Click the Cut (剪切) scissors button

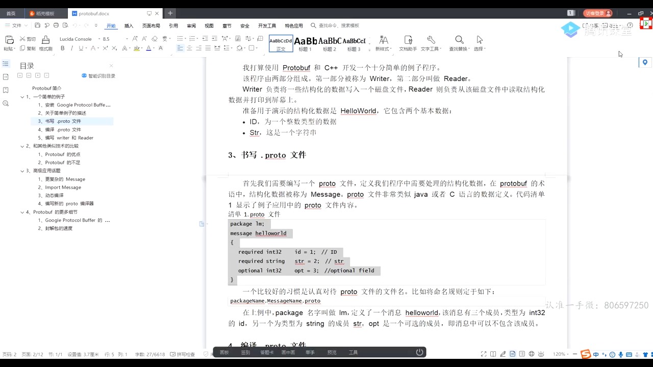[28, 39]
